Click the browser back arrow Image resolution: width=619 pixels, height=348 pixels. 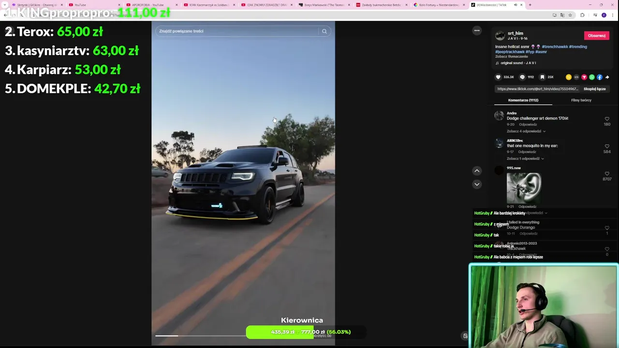click(5, 15)
